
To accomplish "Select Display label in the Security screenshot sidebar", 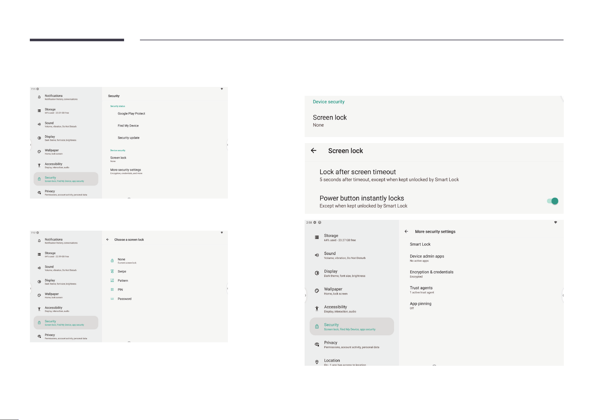I will 50,137.
